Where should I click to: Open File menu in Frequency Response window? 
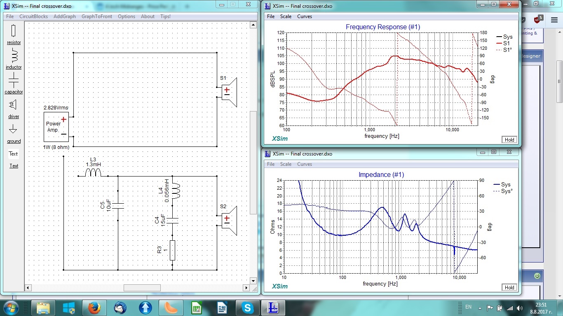tap(271, 16)
